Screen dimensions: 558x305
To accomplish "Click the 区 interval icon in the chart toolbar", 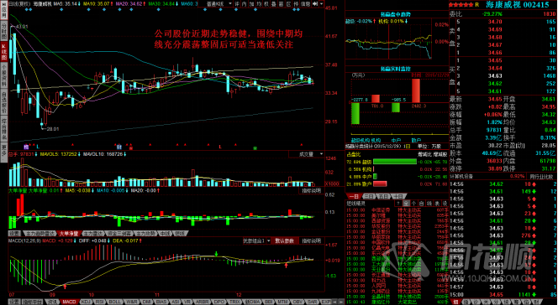I will click(288, 4).
